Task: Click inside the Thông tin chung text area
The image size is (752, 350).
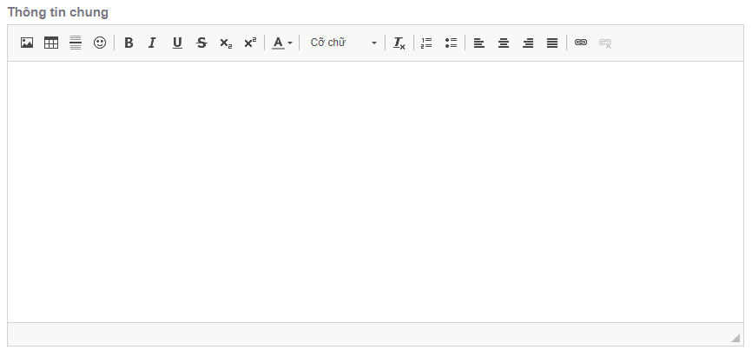Action: (375, 192)
